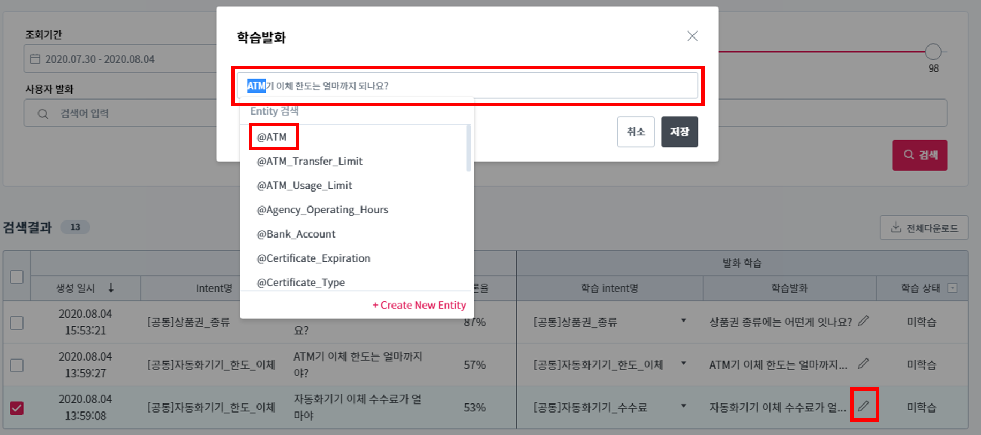
Task: Open 학습 intent dropdown for 자동화기기_수수료 row
Action: [683, 406]
